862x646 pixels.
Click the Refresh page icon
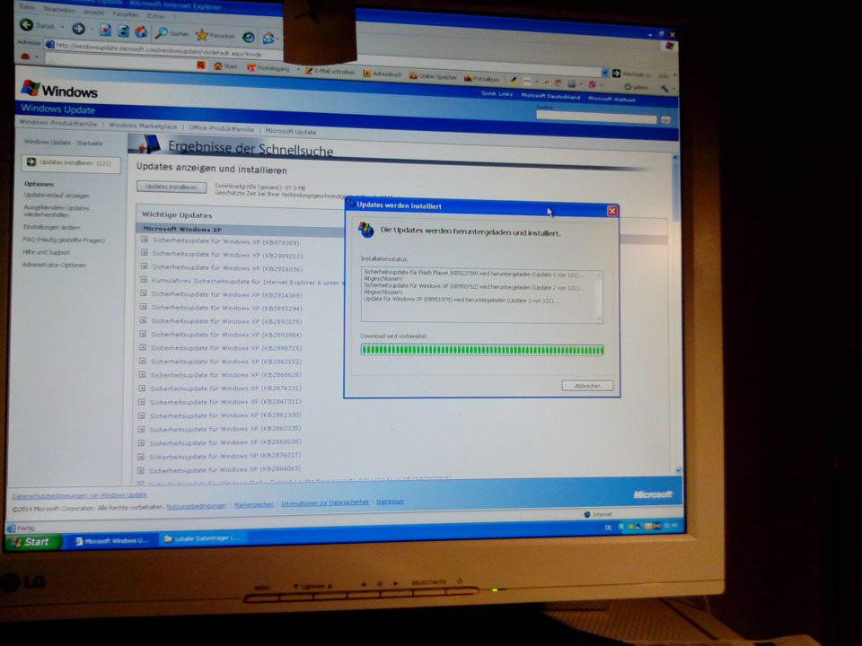[x=123, y=31]
